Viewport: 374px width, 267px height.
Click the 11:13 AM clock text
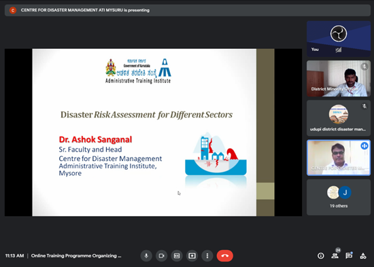pyautogui.click(x=14, y=256)
